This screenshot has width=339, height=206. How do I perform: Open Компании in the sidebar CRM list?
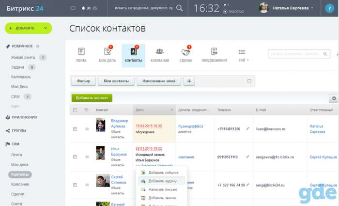tap(20, 184)
